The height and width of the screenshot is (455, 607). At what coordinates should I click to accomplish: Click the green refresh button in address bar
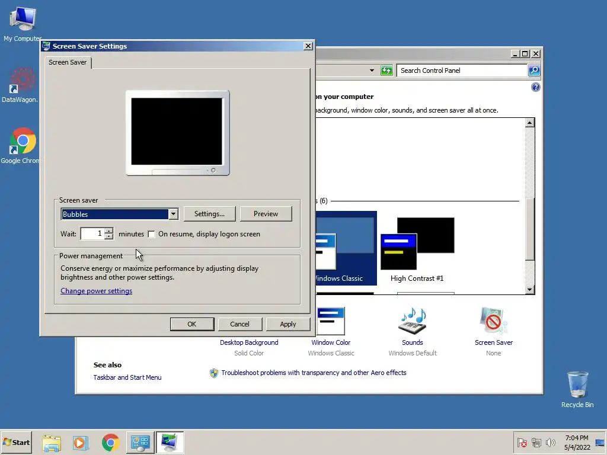click(x=386, y=71)
